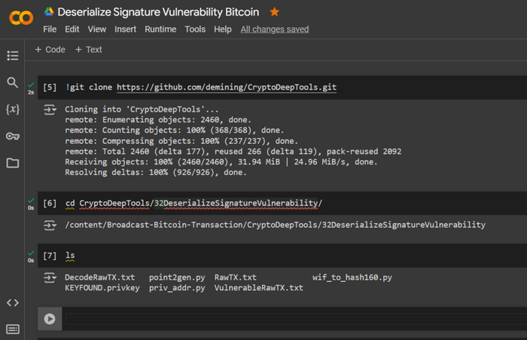Open the Code snippets icon
Viewport: 527px width, 340px height.
(12, 302)
